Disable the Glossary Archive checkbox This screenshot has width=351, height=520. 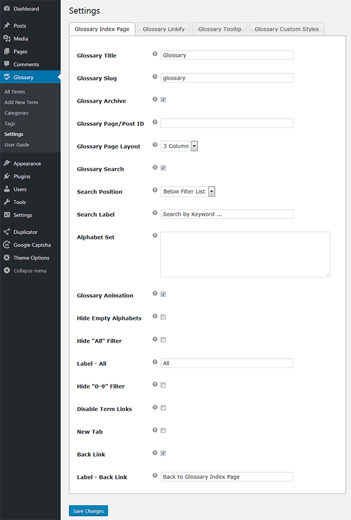[163, 100]
